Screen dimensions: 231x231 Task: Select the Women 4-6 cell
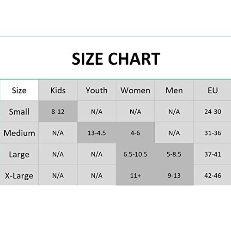[x=135, y=133]
